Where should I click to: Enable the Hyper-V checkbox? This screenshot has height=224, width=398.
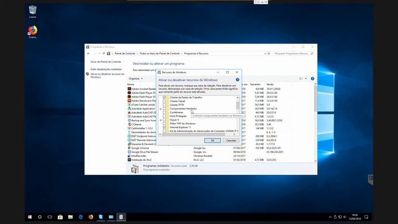pos(164,119)
